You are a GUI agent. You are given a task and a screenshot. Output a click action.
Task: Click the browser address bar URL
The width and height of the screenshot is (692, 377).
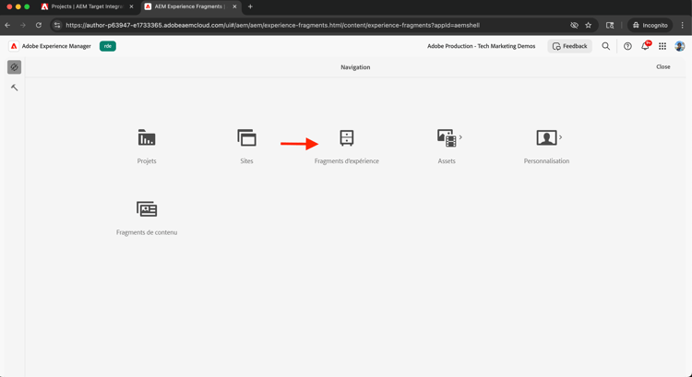point(272,25)
